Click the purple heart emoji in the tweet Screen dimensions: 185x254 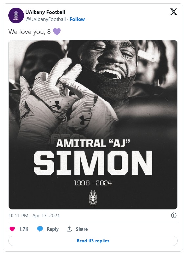[57, 31]
